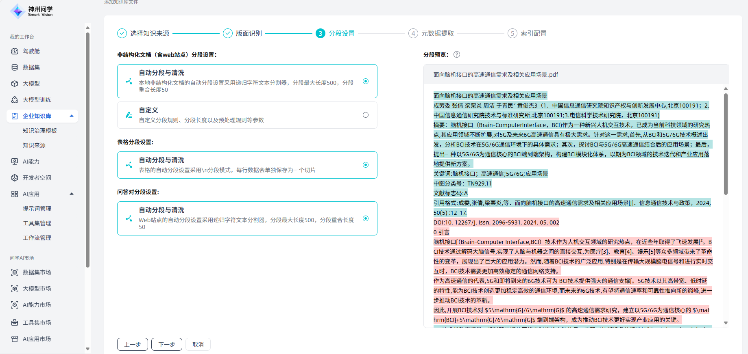Click the step 3 分段设置 circle

(x=321, y=33)
